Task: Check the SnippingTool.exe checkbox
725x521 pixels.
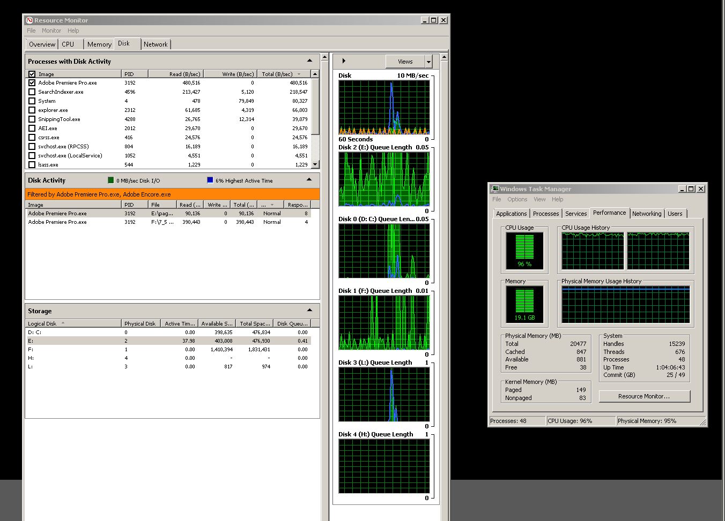Action: click(x=32, y=119)
